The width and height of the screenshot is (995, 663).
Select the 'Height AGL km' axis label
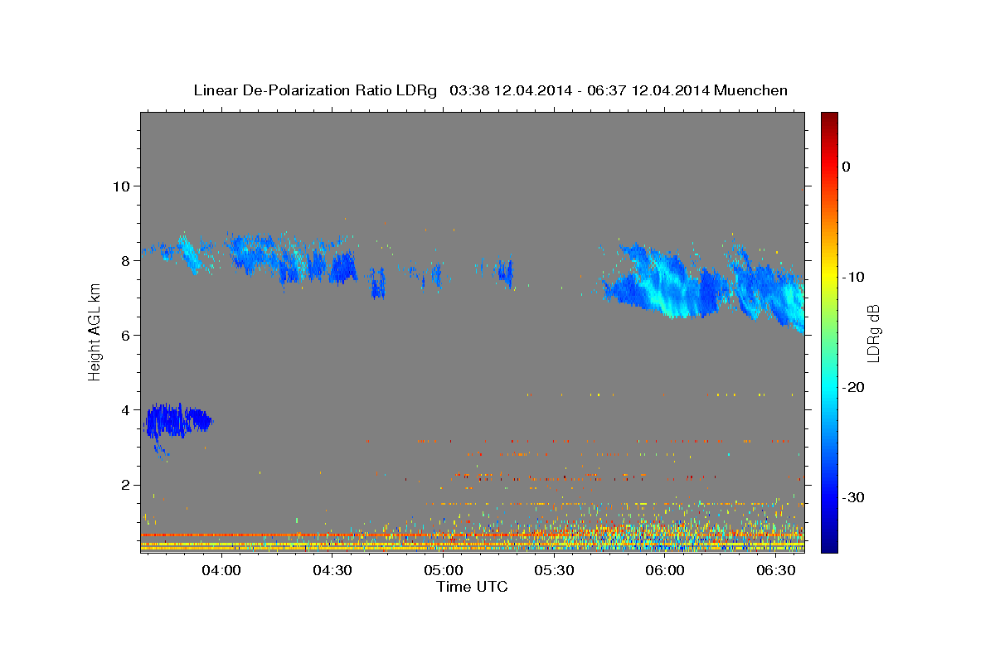pyautogui.click(x=95, y=331)
